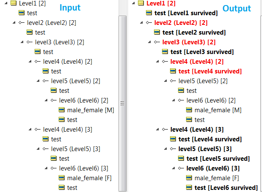Select 'test [Level2 survived]' text in Output
Image resolution: width=262 pixels, height=192 pixels.
(x=194, y=32)
